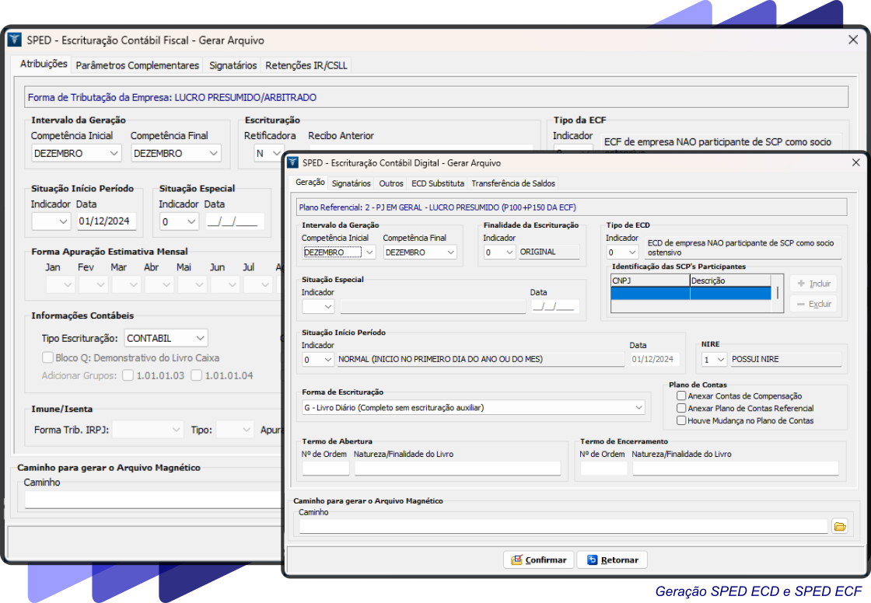Click the SPED ECD window title icon
This screenshot has height=603, width=871.
pyautogui.click(x=292, y=162)
